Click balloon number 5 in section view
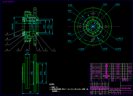The width and height of the screenshot is (133, 96). (x=18, y=49)
